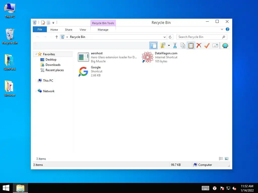Go up one level with Up arrow
258x193 pixels.
coord(57,37)
